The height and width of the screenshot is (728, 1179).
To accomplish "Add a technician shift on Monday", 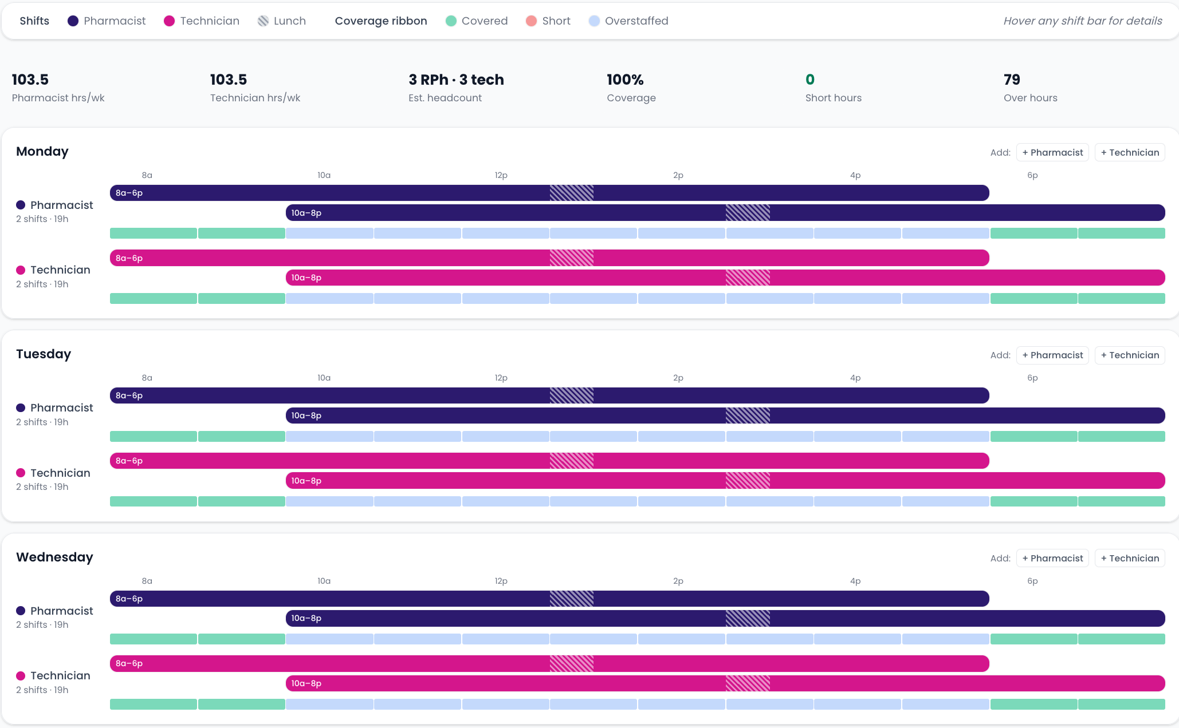I will (1130, 152).
